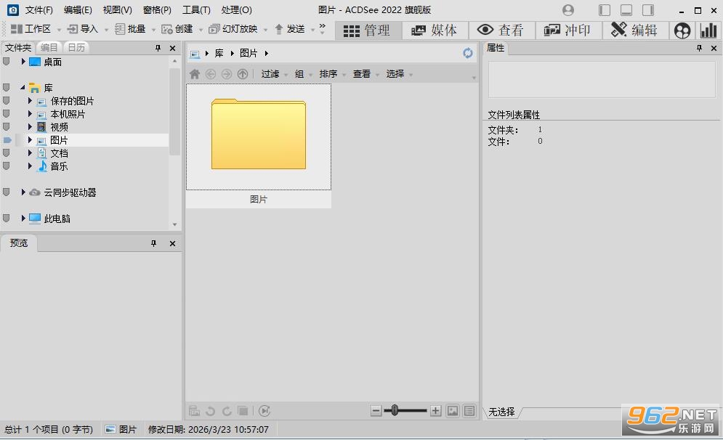
Task: Select 此电脑 in the folder tree
Action: pos(57,219)
